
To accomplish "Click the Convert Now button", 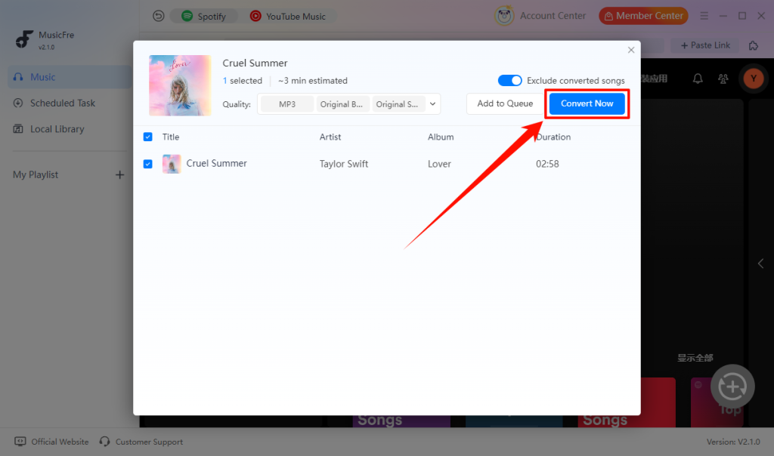I will point(587,103).
